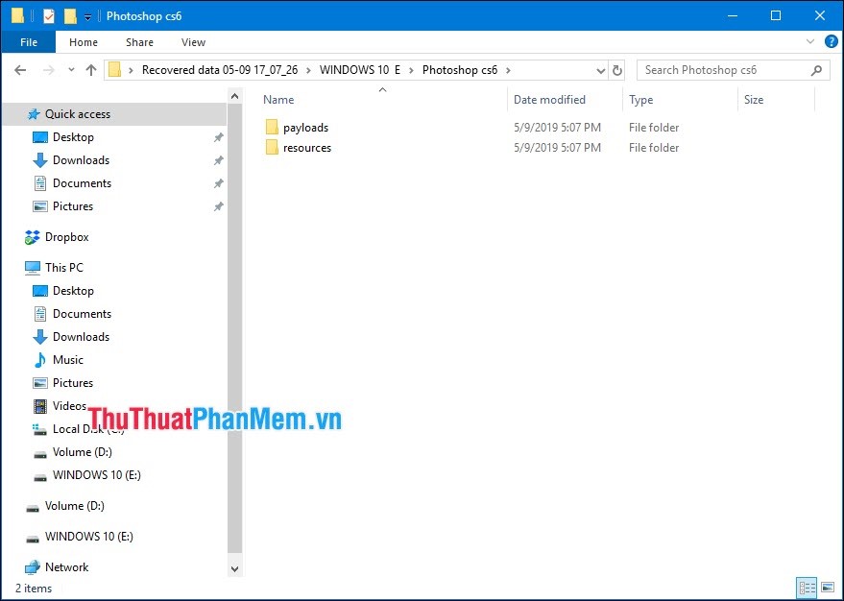Click the Help question mark icon
Viewport: 844px width, 601px height.
(830, 42)
